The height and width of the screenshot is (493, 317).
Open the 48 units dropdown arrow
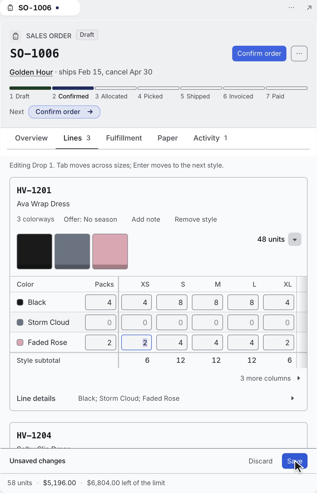295,240
